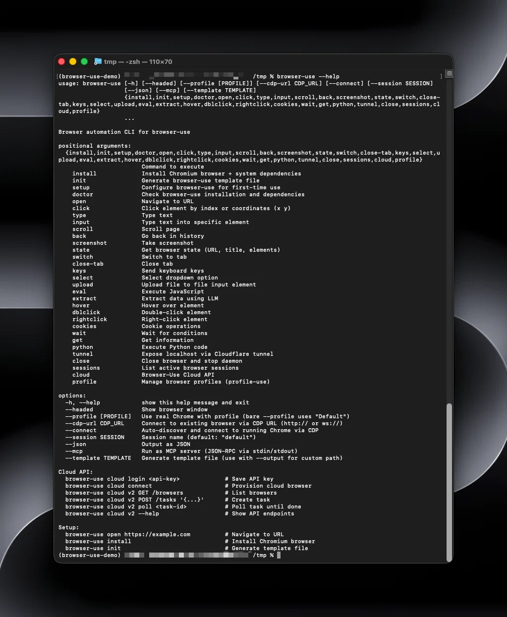Click 'Type text into specific element'
The width and height of the screenshot is (507, 617).
(x=195, y=222)
